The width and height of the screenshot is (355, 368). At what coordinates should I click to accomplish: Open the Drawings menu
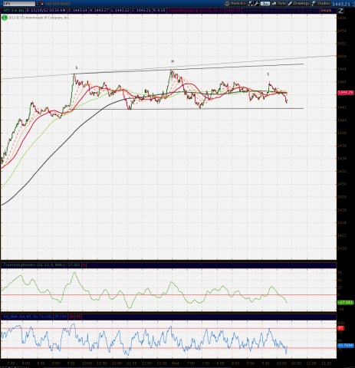[x=299, y=4]
